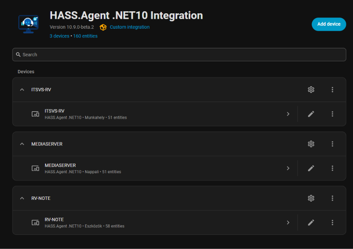Click the ITSVS-RV section header title
353x249 pixels.
coord(41,90)
